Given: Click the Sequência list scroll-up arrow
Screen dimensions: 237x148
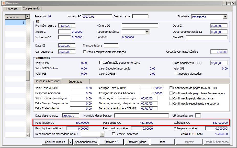Looking at the screenshot, I should pyautogui.click(x=28, y=17).
